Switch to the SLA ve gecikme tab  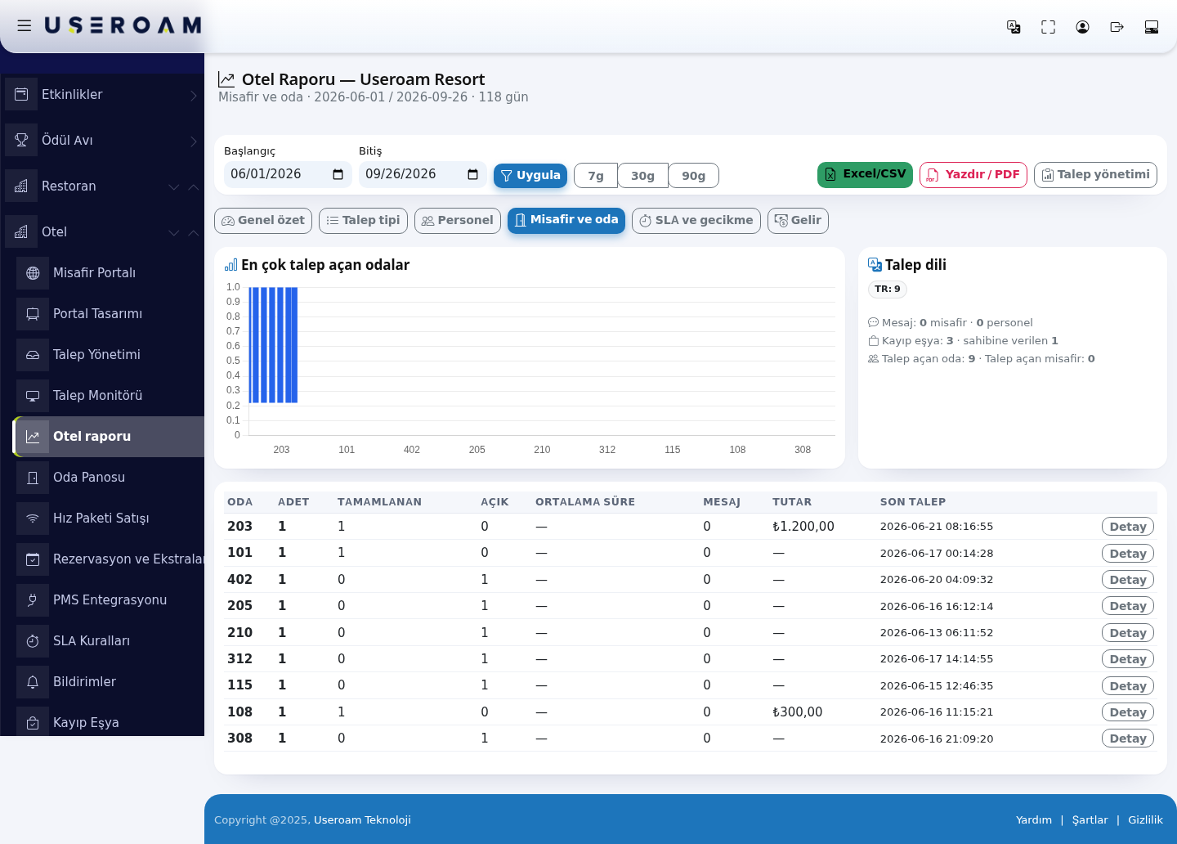[696, 221]
